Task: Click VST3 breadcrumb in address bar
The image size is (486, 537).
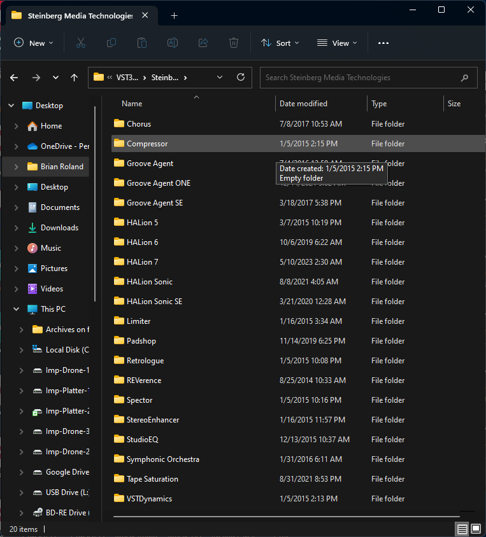Action: 127,78
